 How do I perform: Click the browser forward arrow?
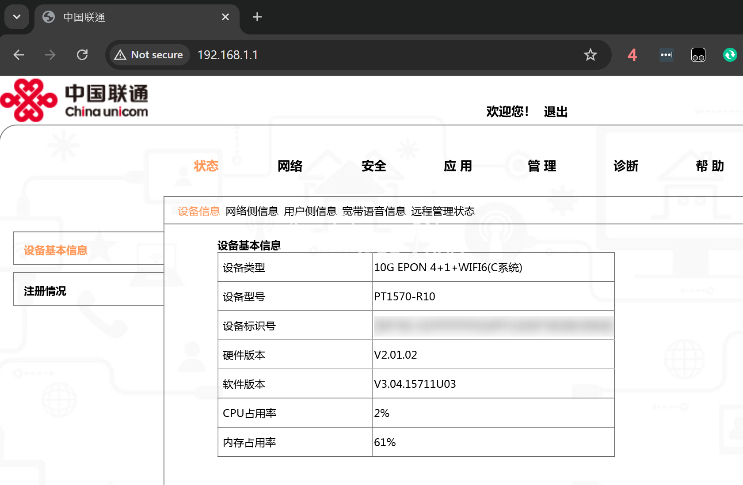[50, 55]
